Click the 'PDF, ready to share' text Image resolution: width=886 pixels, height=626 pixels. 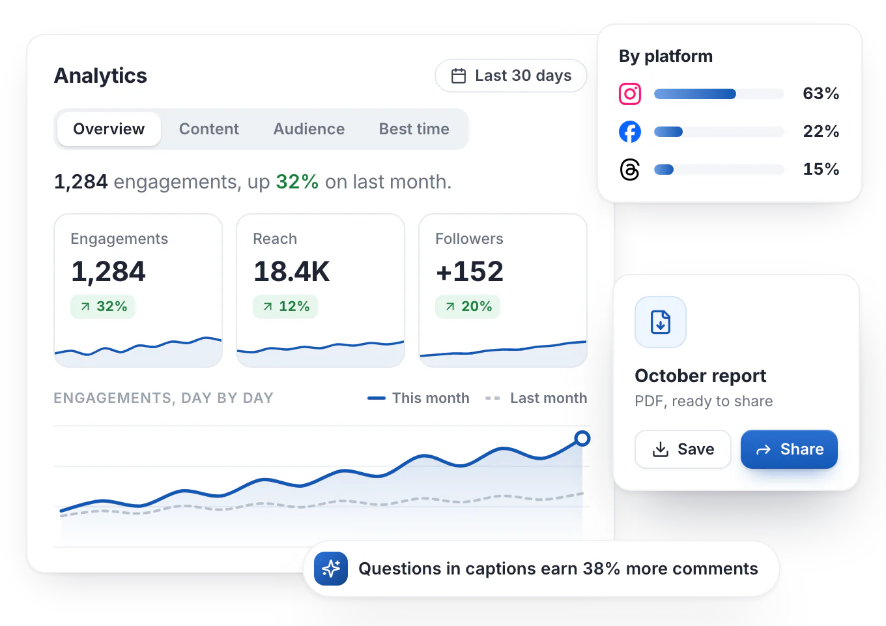pyautogui.click(x=704, y=401)
